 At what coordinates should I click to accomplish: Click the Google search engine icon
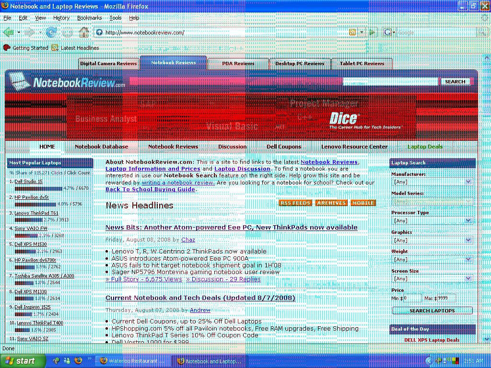click(388, 32)
